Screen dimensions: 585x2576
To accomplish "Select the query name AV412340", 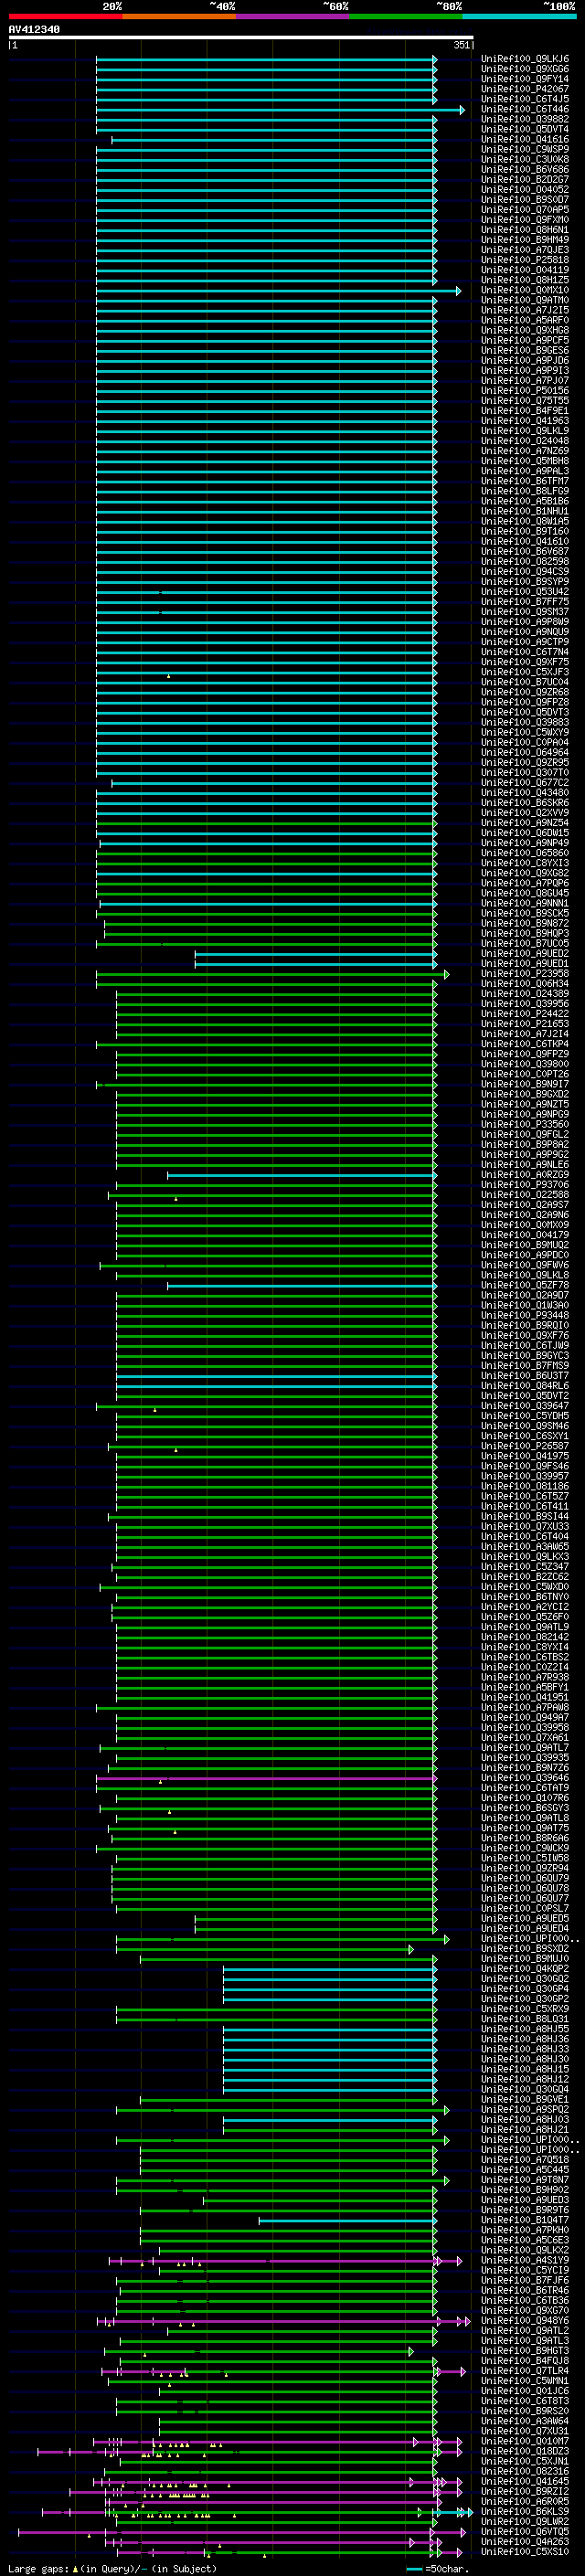I will pyautogui.click(x=34, y=29).
